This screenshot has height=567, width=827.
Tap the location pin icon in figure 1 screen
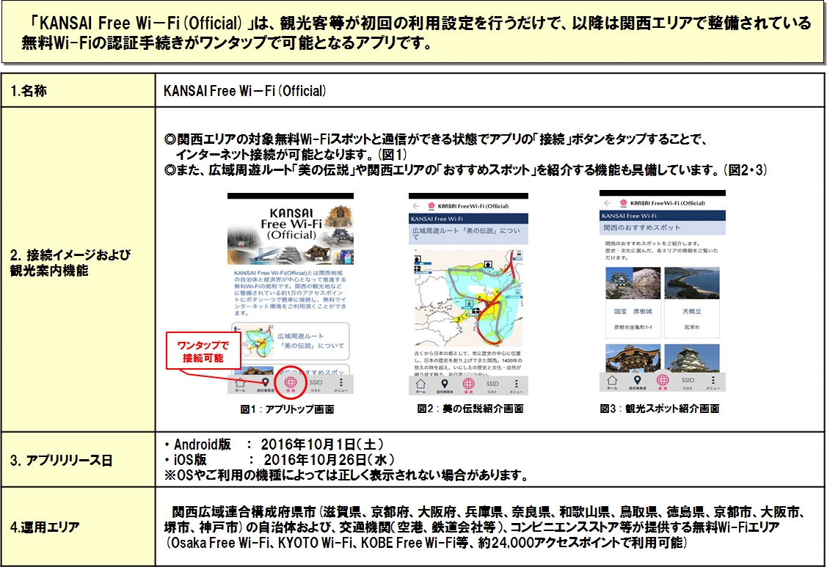tap(266, 384)
